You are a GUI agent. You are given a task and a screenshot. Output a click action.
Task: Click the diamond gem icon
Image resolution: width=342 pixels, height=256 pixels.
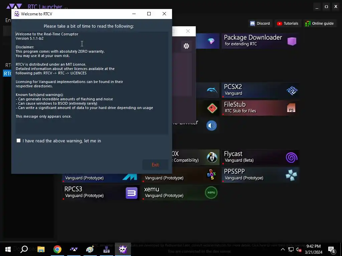click(211, 41)
